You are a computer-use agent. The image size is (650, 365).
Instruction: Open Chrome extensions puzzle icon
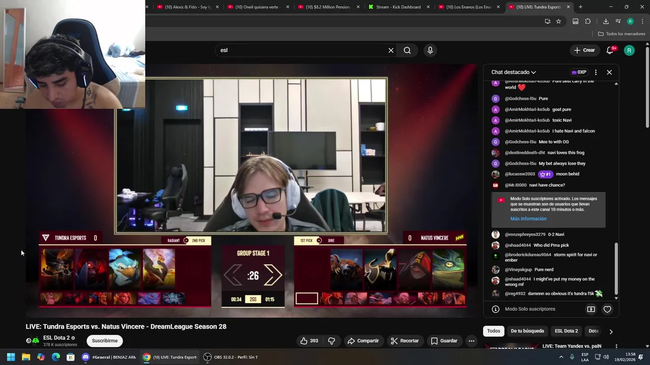[x=588, y=21]
